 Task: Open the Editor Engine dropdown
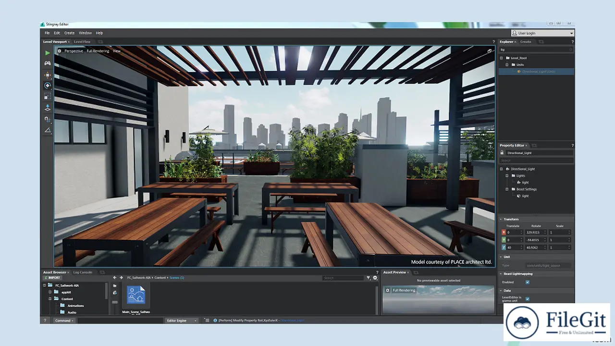182,321
